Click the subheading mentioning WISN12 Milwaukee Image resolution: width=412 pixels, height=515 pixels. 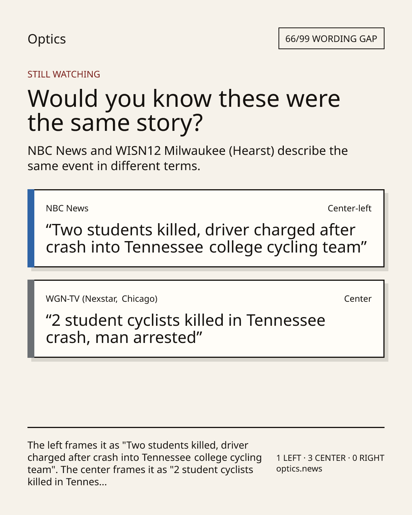click(x=188, y=158)
